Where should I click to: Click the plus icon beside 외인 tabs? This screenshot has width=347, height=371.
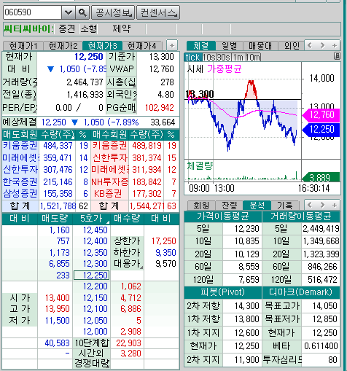click(335, 45)
